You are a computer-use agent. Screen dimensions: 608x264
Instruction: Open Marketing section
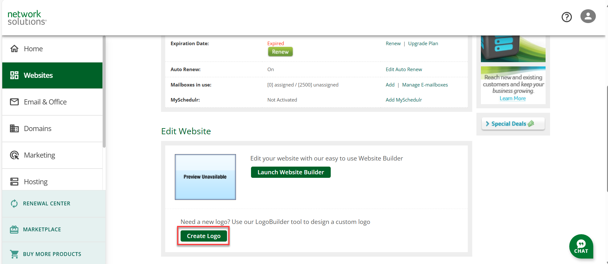pos(52,155)
